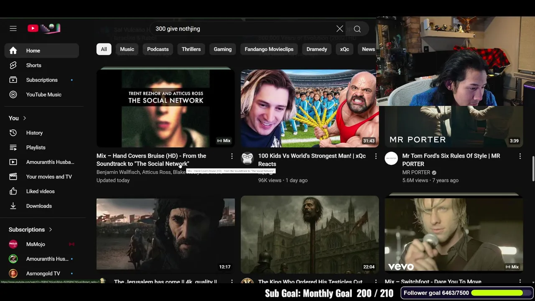Viewport: 535px width, 301px height.
Task: Open Home in the sidebar
Action: click(x=42, y=51)
